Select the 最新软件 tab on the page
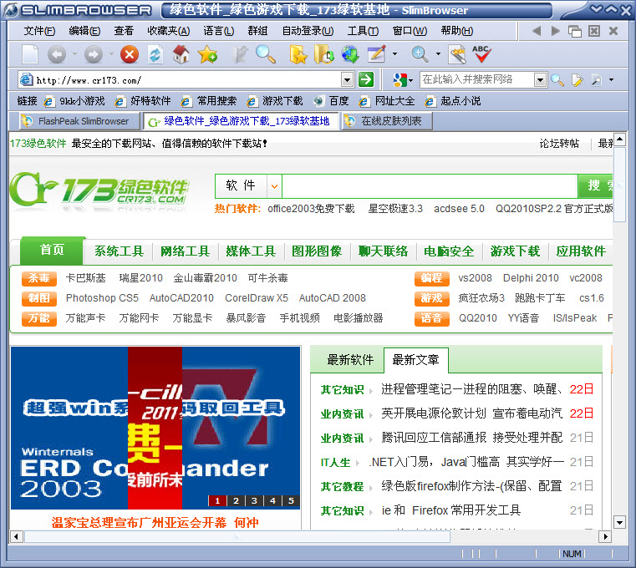Image resolution: width=636 pixels, height=568 pixels. (x=350, y=360)
